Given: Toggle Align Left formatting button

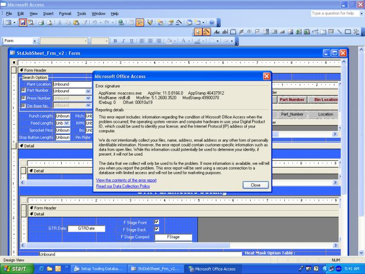Looking at the screenshot, I should coord(142,41).
